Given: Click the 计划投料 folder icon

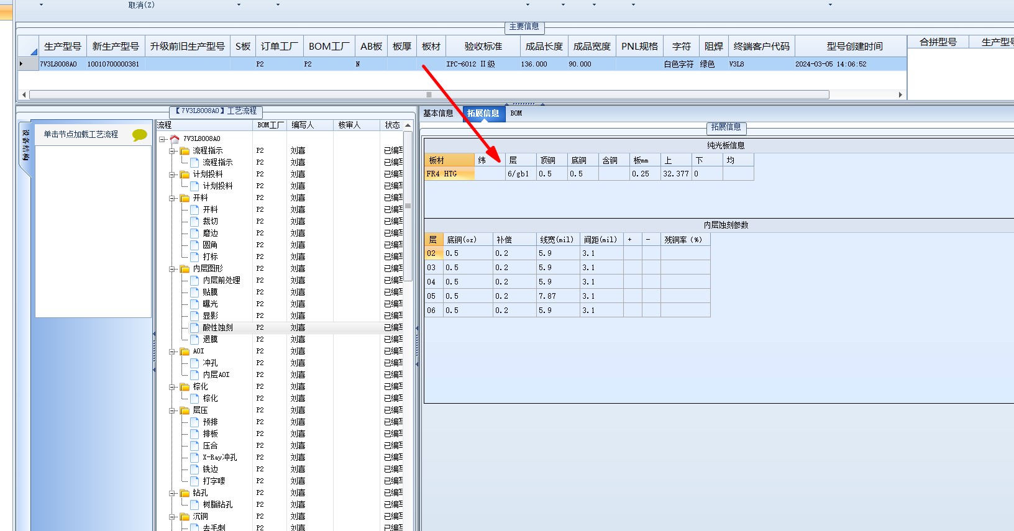Looking at the screenshot, I should (x=185, y=174).
